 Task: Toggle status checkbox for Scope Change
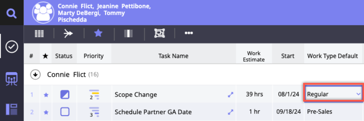coord(65,95)
